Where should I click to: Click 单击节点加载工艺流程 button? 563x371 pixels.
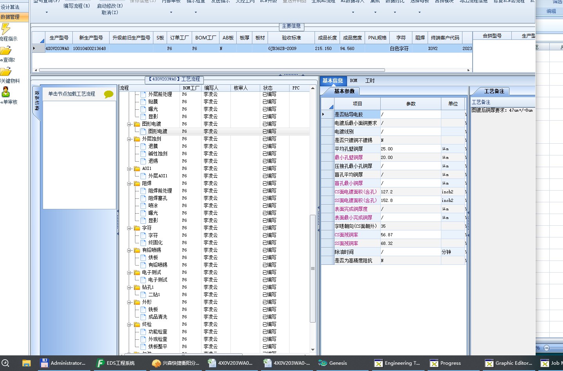(72, 94)
